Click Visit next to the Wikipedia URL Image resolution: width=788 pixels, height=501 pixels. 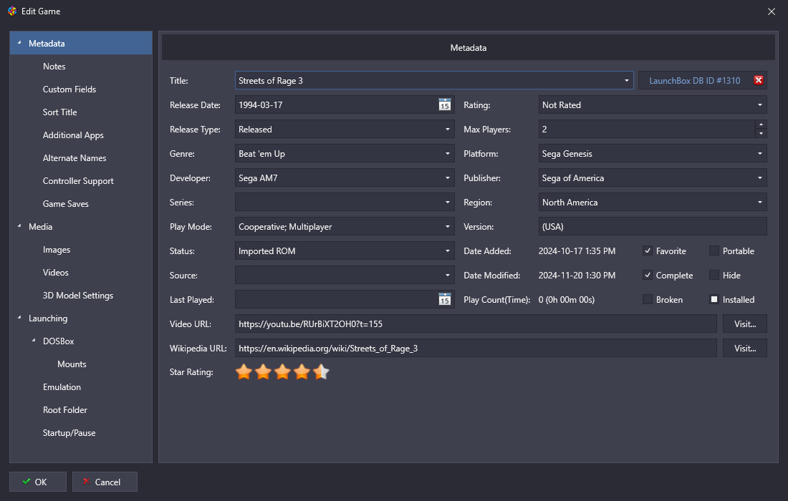tap(744, 348)
